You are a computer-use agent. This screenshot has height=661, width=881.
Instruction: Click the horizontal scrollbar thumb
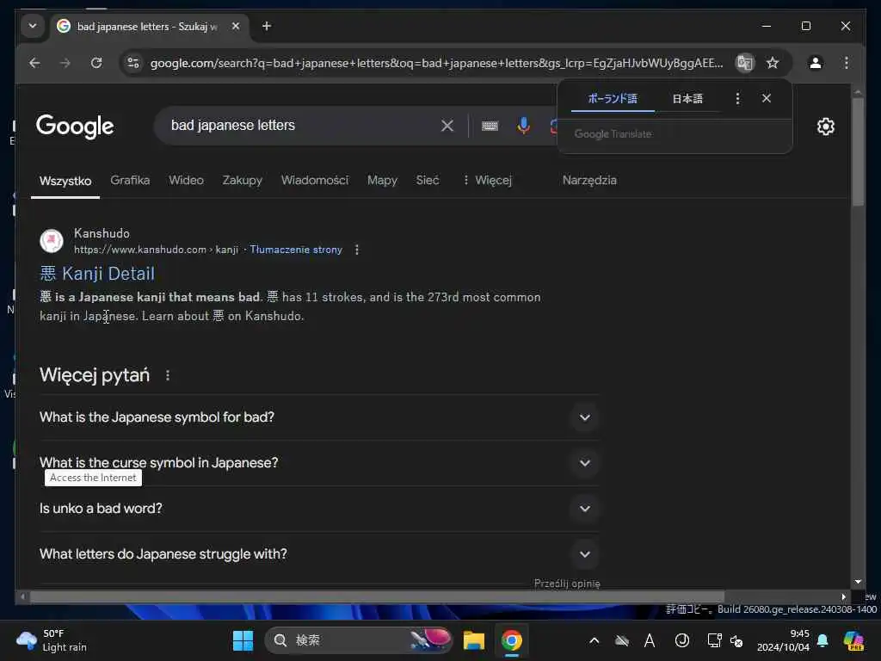pos(377,597)
